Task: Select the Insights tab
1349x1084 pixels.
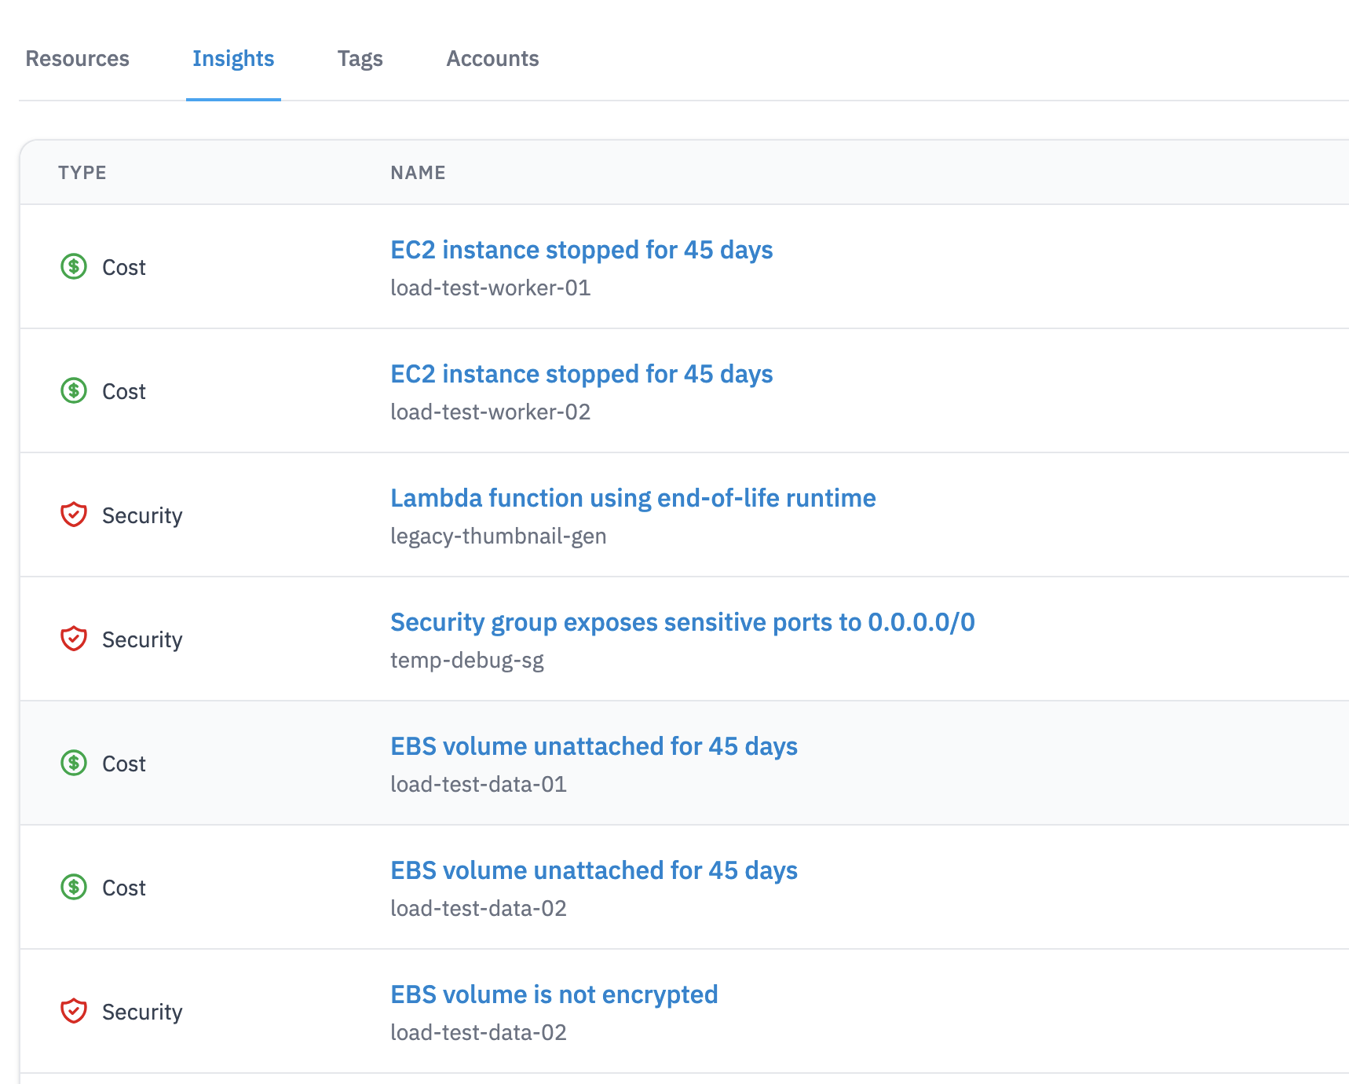Action: pos(233,58)
